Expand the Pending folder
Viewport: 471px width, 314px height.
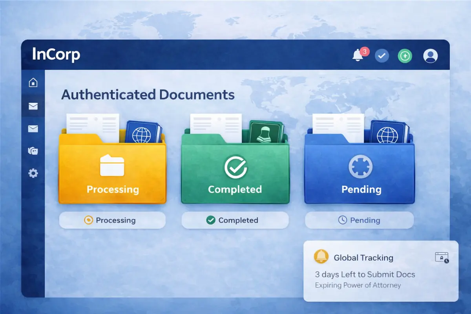[x=359, y=173]
